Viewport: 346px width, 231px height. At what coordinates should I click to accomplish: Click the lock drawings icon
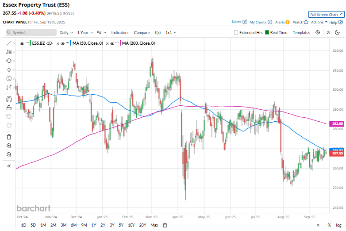(x=9, y=108)
